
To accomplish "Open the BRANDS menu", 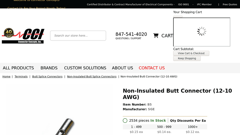I will [49, 68].
